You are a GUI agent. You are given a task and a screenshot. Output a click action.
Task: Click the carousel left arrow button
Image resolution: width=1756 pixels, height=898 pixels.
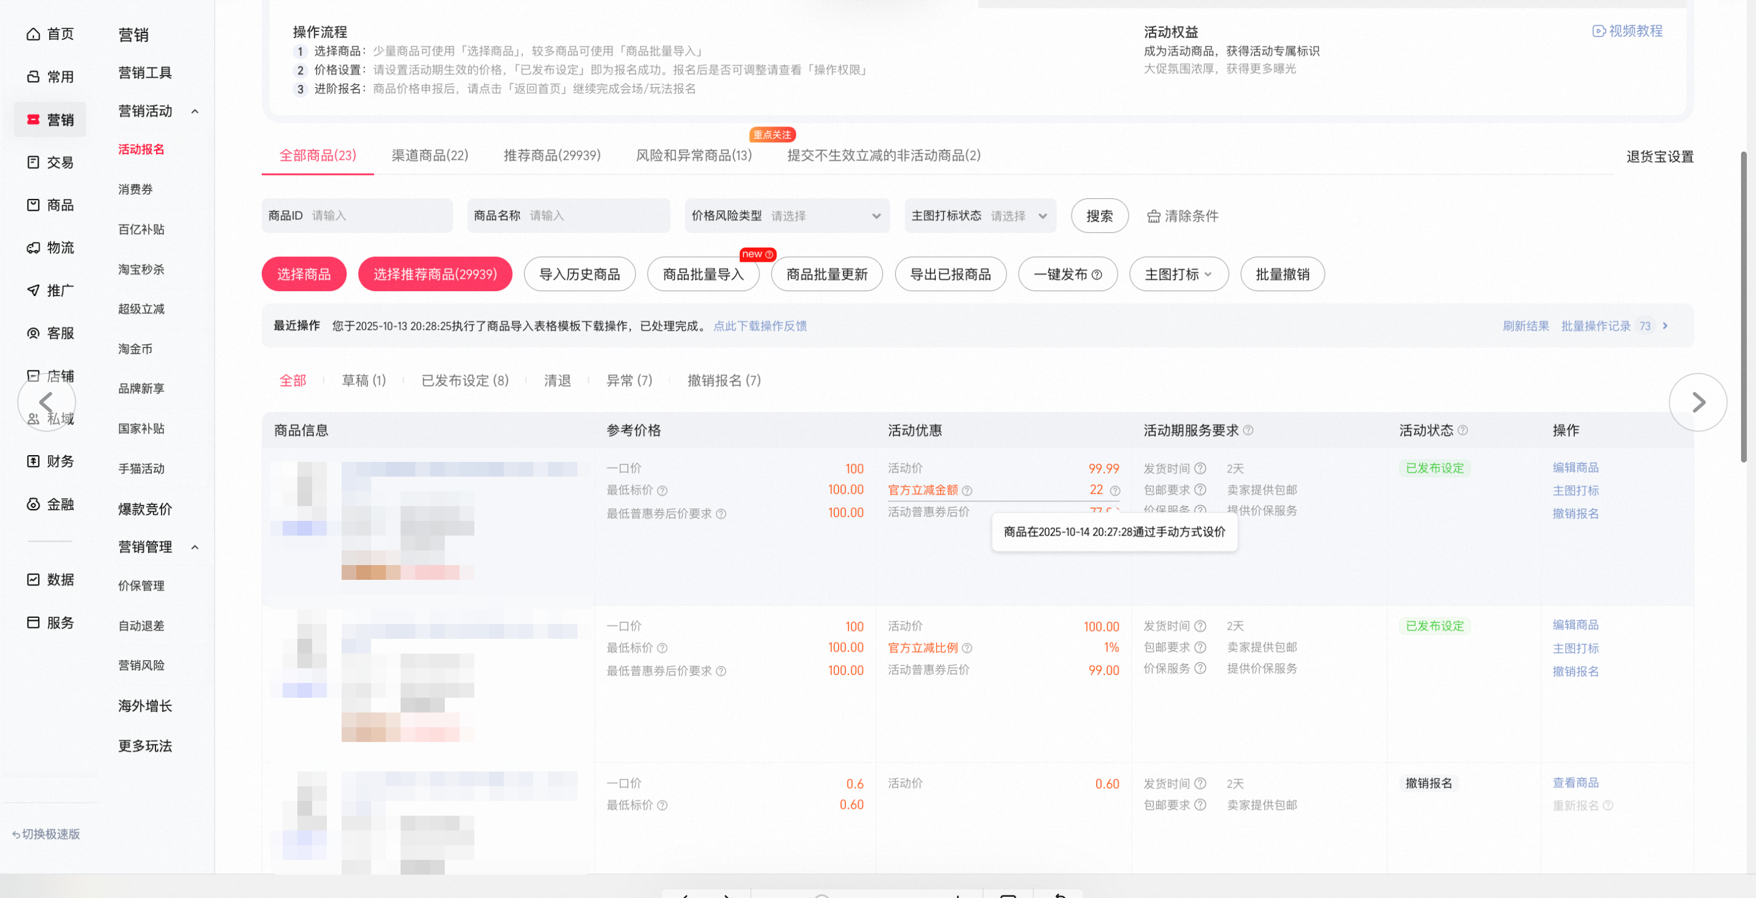point(46,403)
